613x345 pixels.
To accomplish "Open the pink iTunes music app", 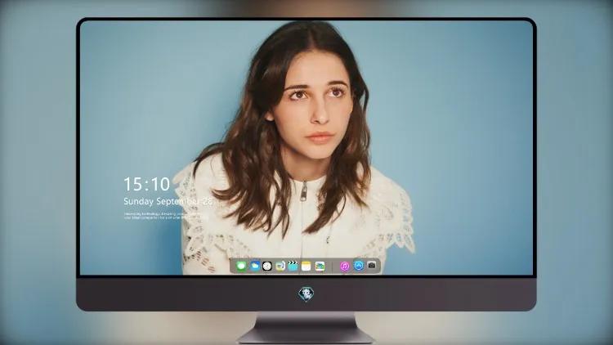I will pyautogui.click(x=344, y=267).
